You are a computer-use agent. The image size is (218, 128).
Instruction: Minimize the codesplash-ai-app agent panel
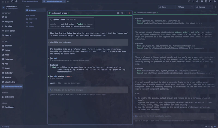pos(126,13)
